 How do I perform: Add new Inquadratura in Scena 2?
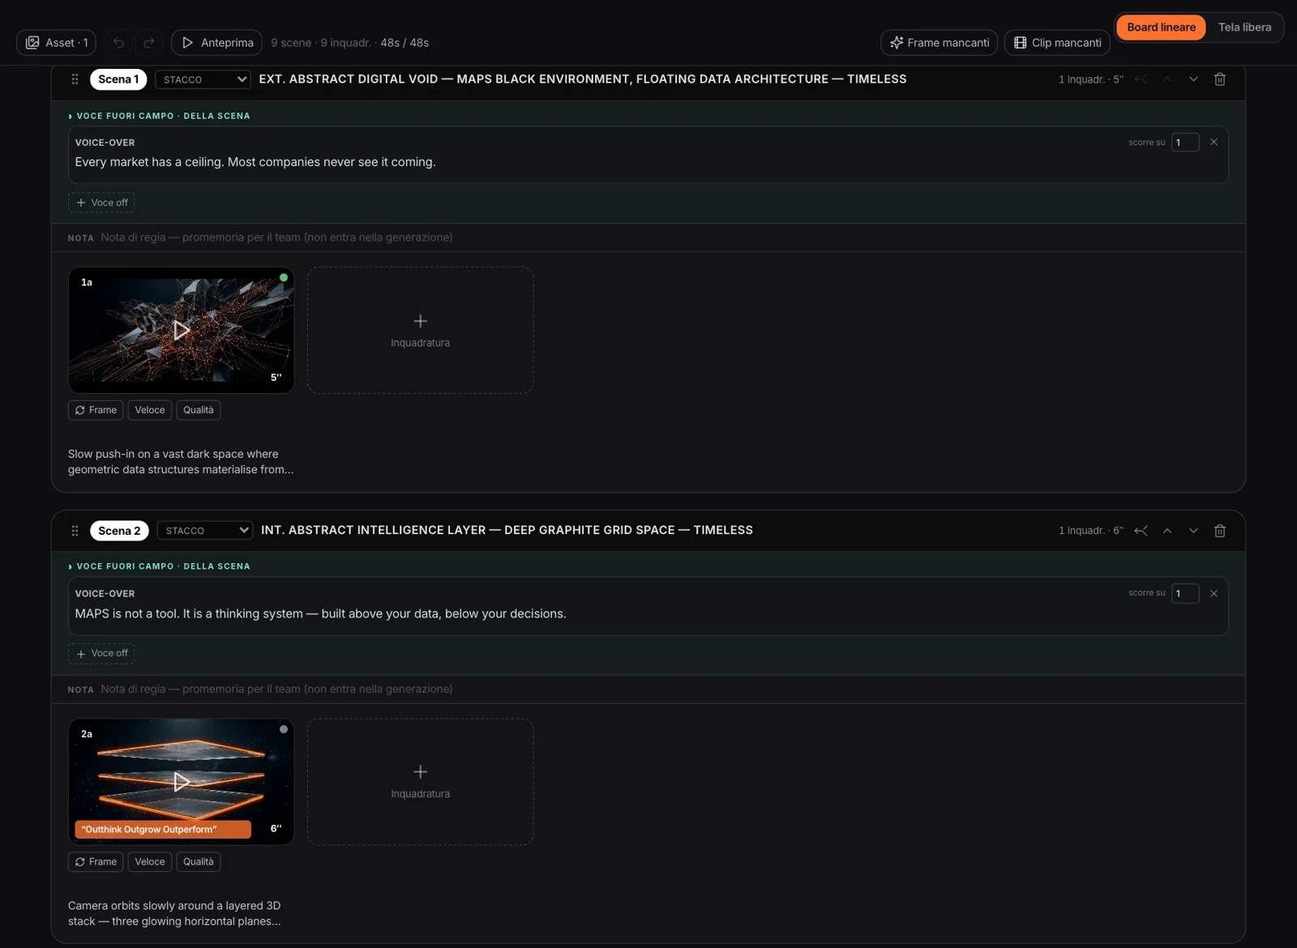420,782
